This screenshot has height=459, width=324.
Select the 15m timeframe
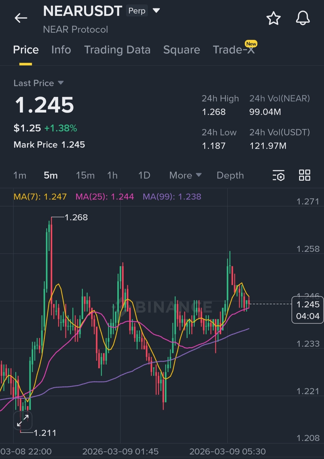point(85,175)
